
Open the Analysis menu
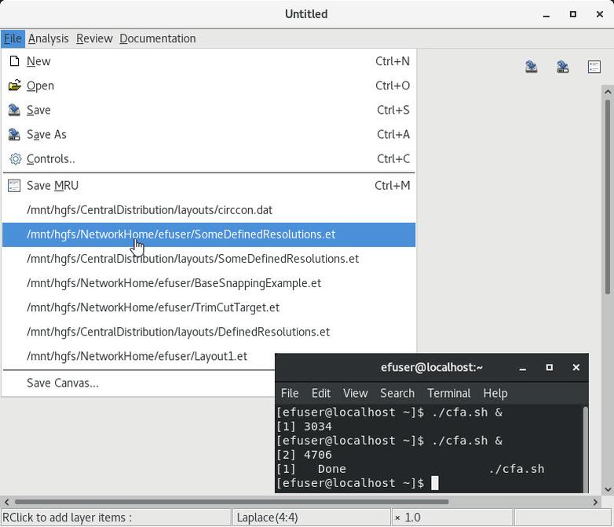pos(48,38)
